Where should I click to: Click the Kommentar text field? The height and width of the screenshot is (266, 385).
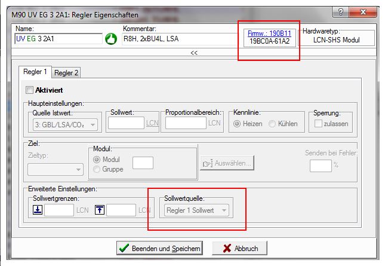pyautogui.click(x=178, y=39)
